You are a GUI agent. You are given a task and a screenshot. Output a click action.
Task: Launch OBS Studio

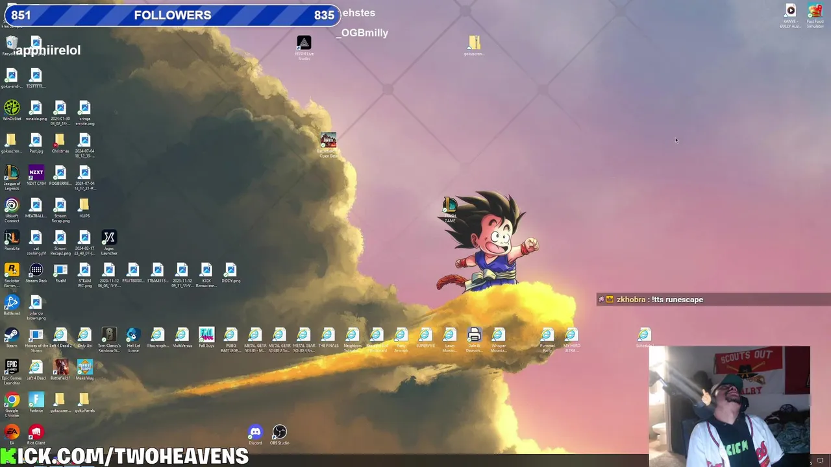279,435
